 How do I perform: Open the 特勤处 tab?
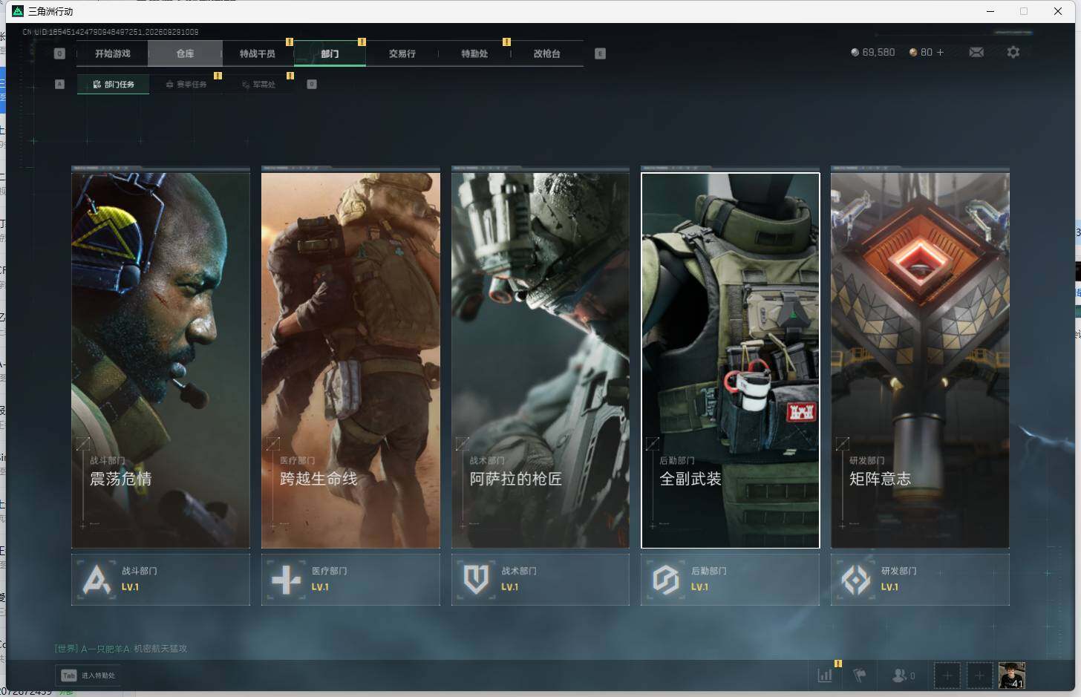474,53
